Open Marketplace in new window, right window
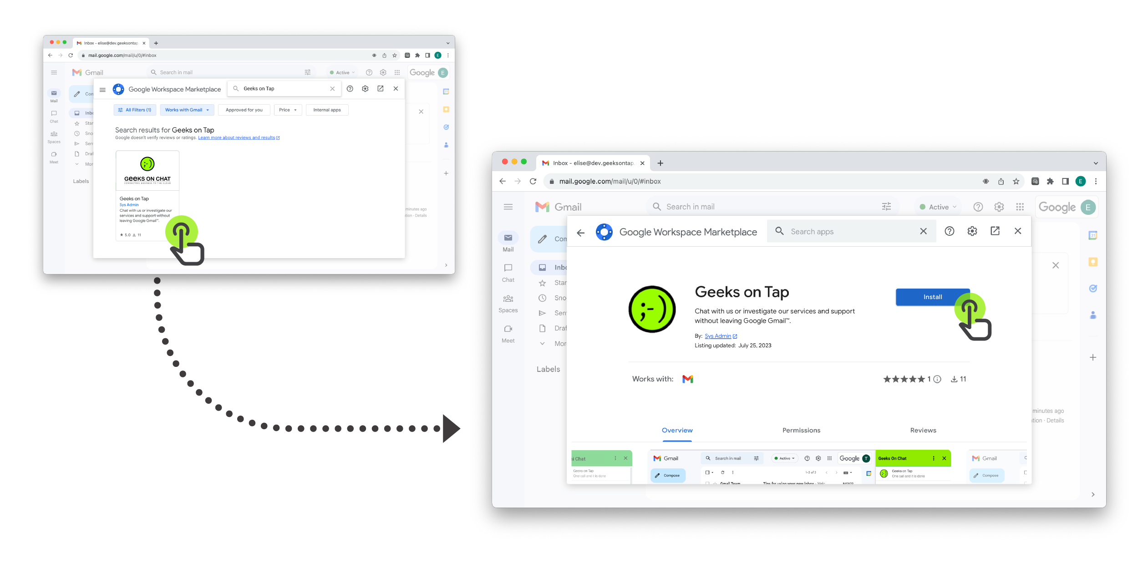1138x569 pixels. (x=995, y=231)
